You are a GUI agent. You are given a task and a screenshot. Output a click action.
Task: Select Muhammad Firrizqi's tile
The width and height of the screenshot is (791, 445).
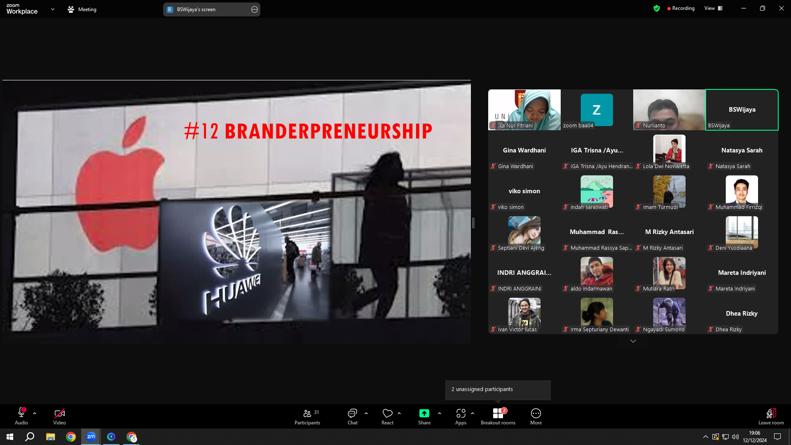pyautogui.click(x=742, y=191)
